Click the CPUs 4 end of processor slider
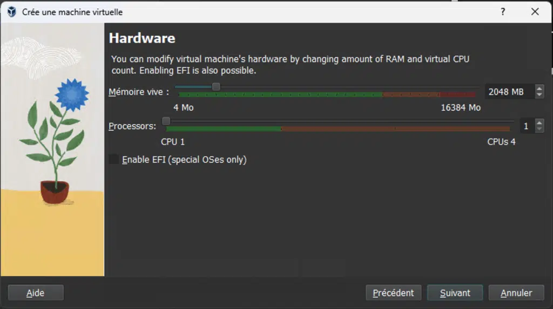The height and width of the screenshot is (309, 553). pyautogui.click(x=501, y=142)
